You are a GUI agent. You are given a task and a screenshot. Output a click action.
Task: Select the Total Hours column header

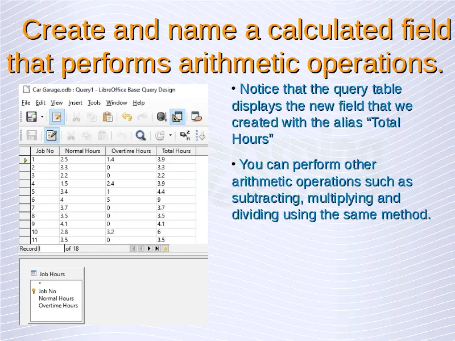pos(176,151)
